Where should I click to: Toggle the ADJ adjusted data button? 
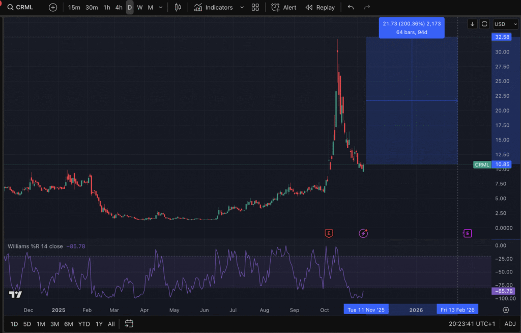coord(510,324)
